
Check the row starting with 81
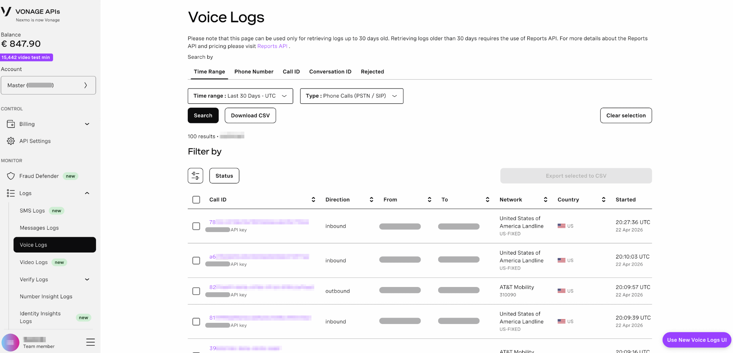tap(196, 322)
